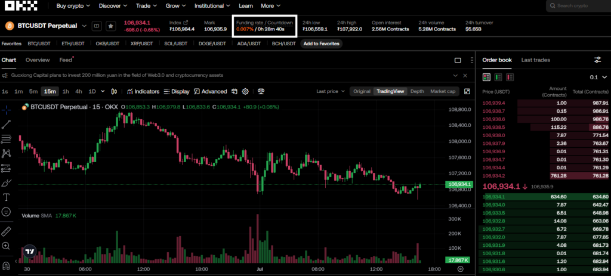Open chart axis settings at bottom right
The width and height of the screenshot is (611, 276).
(461, 269)
